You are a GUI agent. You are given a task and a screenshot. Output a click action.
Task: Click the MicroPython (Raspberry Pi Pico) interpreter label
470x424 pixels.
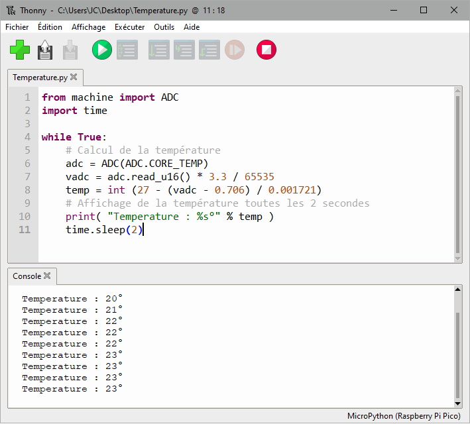404,416
